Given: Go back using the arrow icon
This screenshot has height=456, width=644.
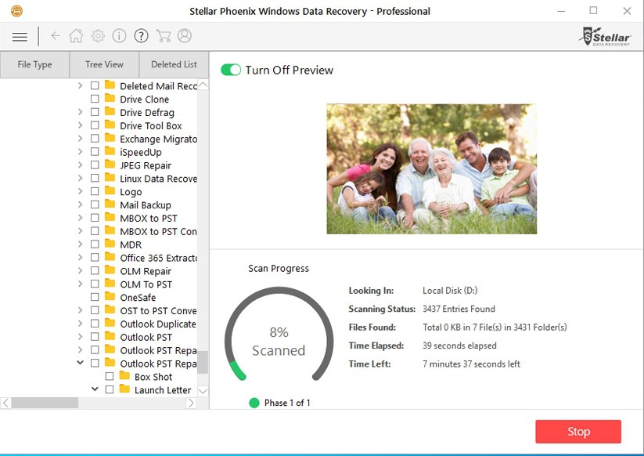Looking at the screenshot, I should point(56,36).
